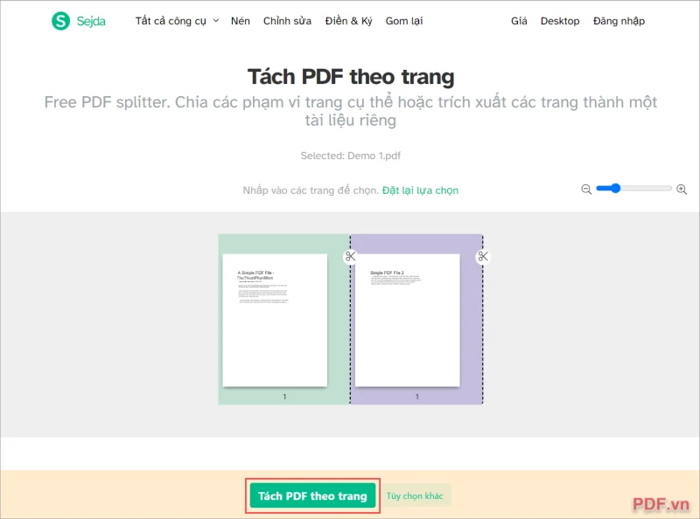Click Đăng nhập to log in
700x519 pixels.
(619, 21)
